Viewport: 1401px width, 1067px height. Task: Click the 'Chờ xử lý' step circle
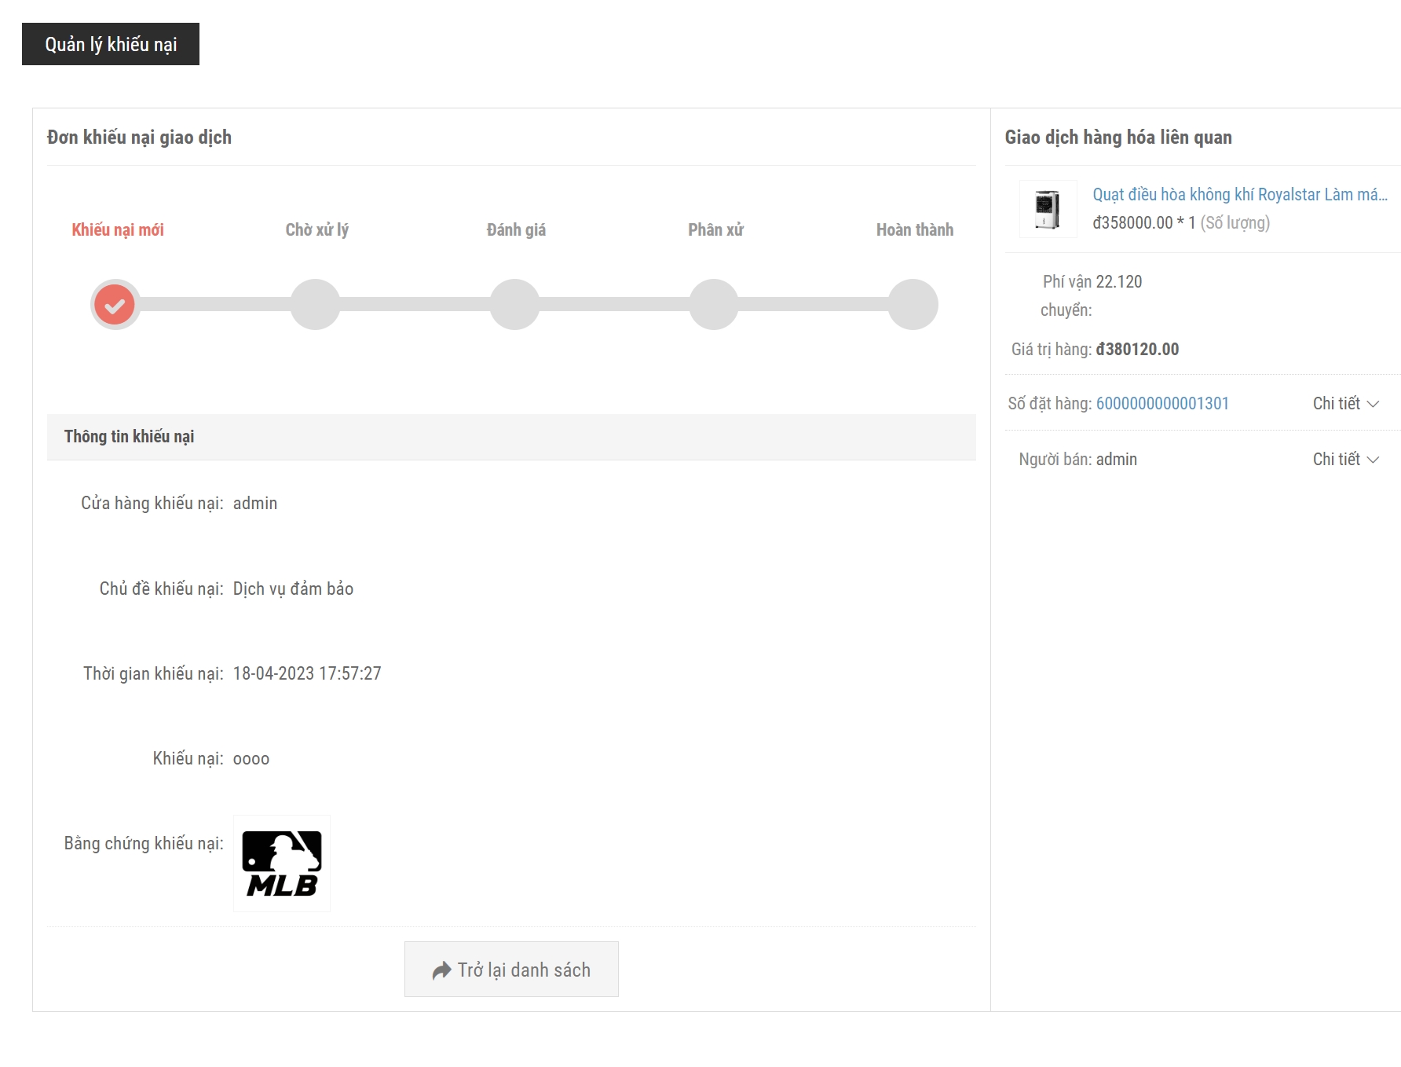pos(315,305)
